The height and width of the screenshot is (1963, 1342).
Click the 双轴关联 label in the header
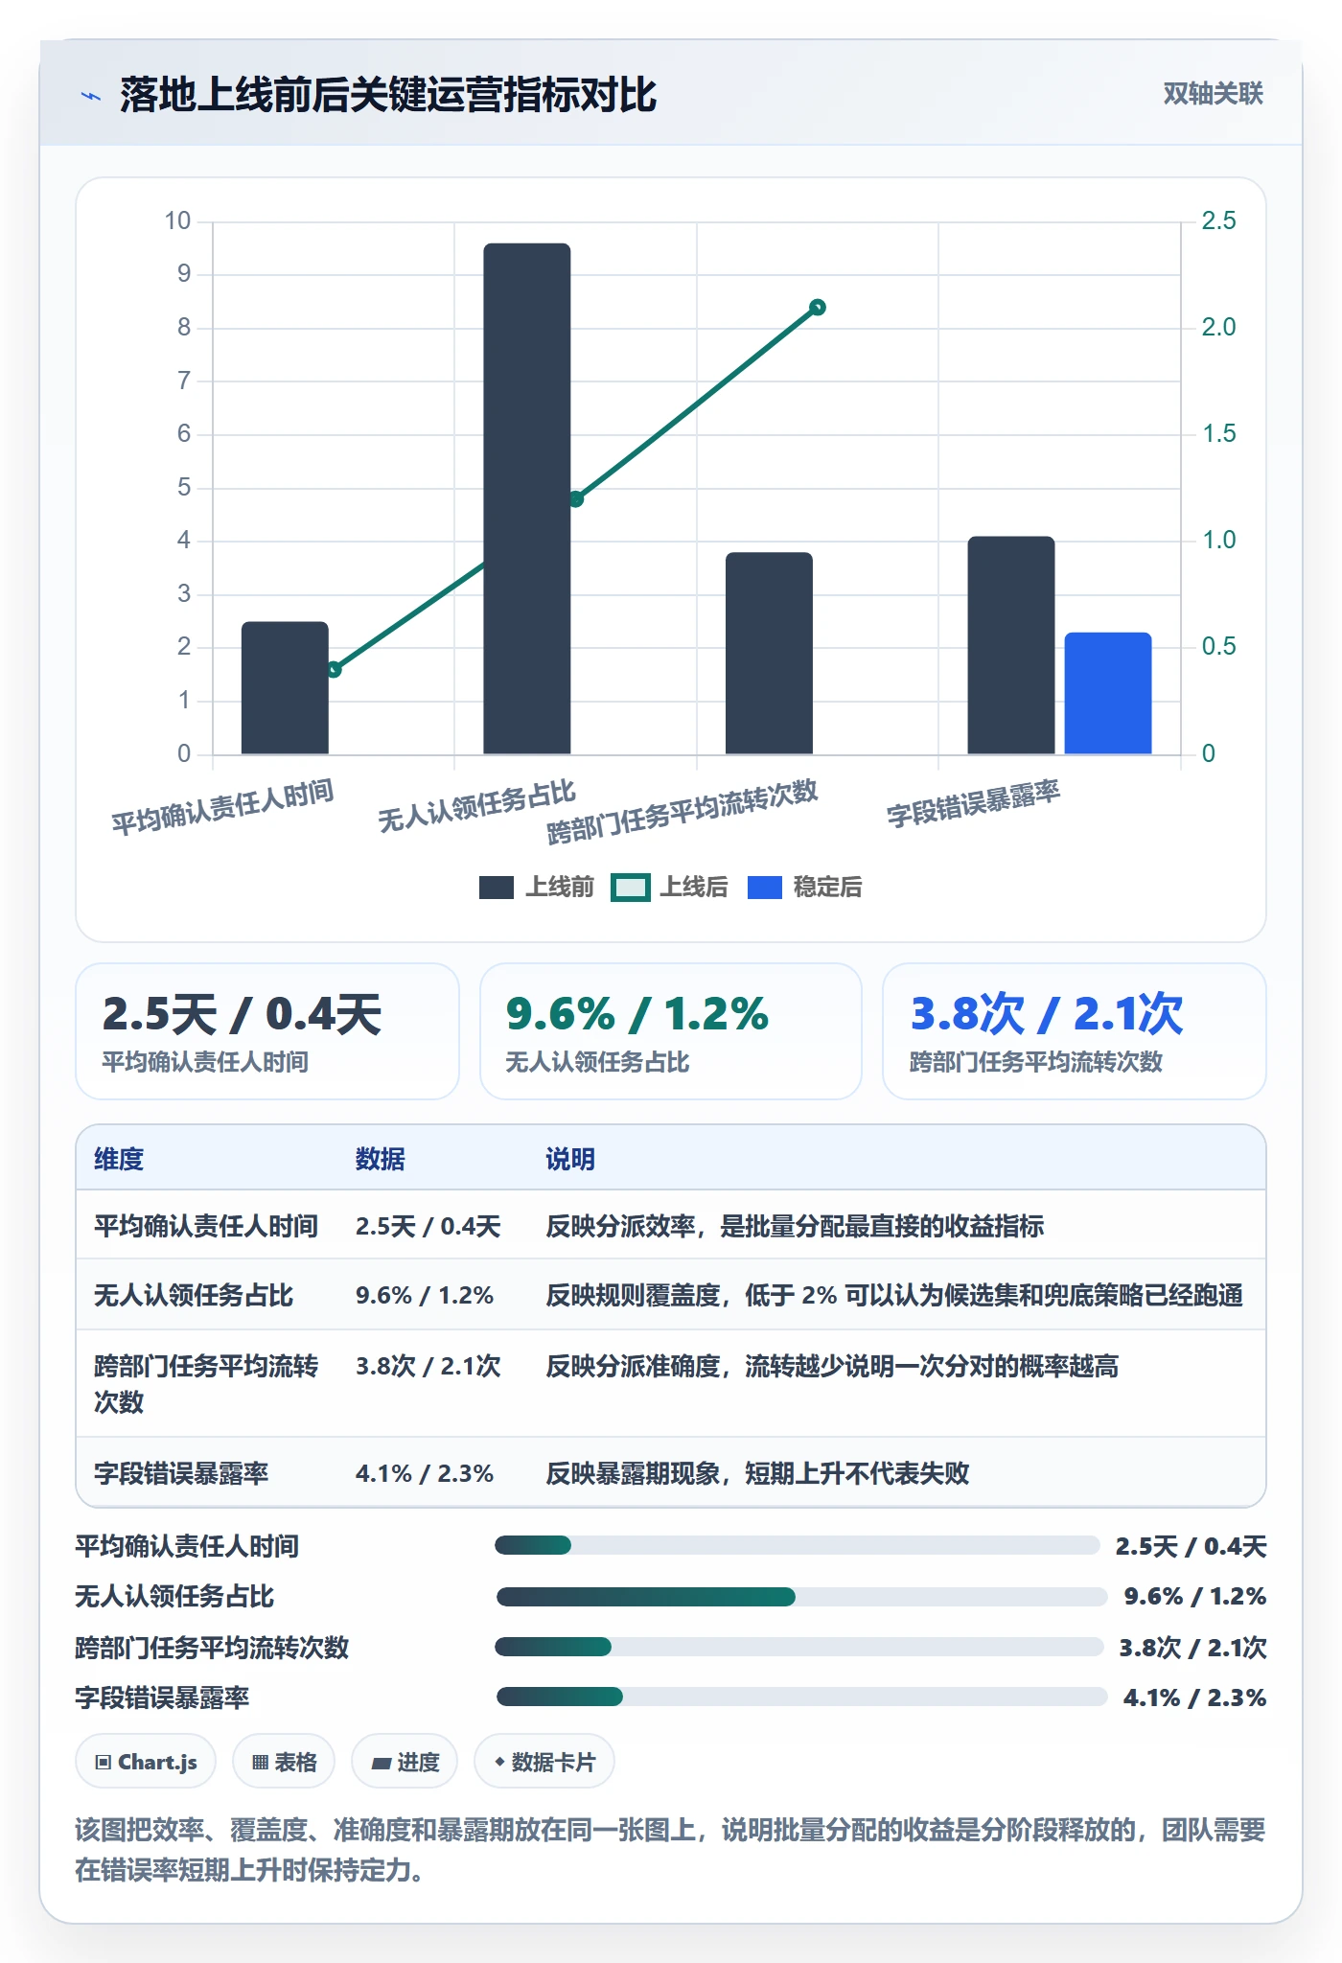(x=1213, y=94)
